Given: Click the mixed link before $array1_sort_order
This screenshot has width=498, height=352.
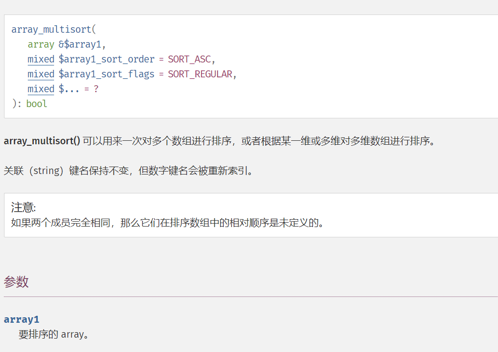Looking at the screenshot, I should (41, 59).
